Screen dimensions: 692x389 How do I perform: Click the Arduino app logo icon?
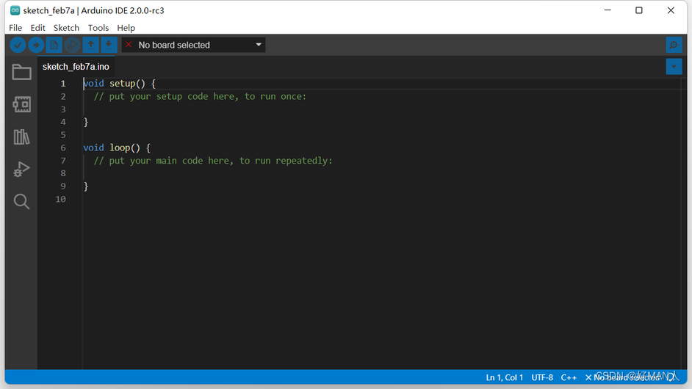15,10
